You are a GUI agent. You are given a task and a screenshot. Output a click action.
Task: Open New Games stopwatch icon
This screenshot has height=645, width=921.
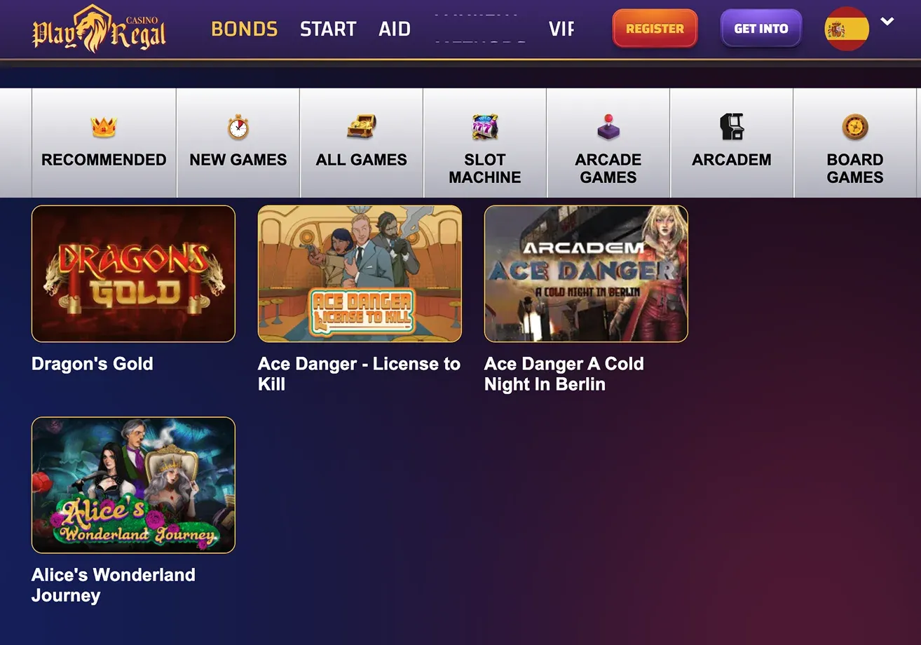(x=238, y=128)
